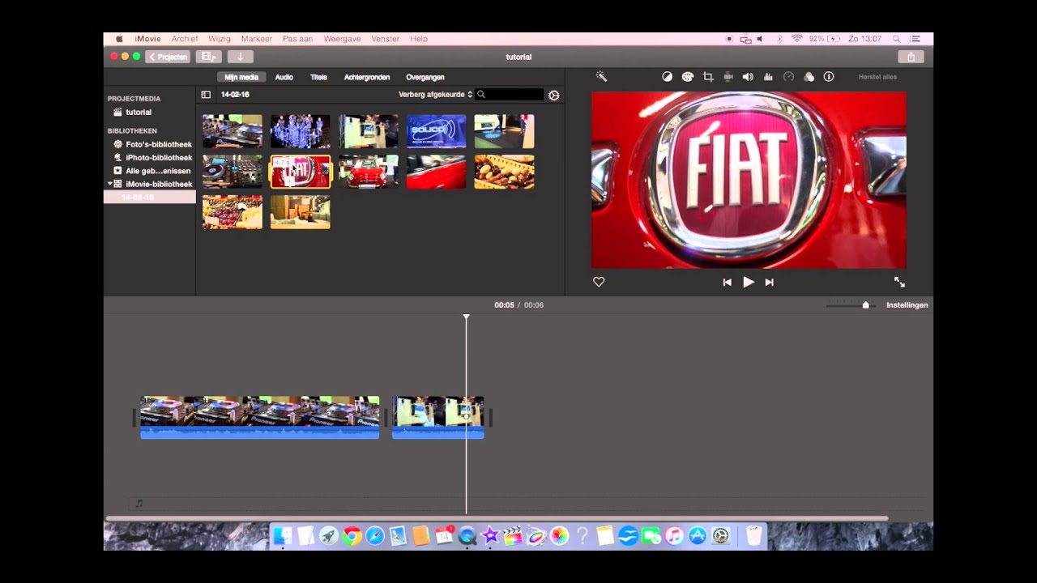Toggle the media browser button in the toolbar
This screenshot has width=1037, height=583.
pyautogui.click(x=208, y=57)
